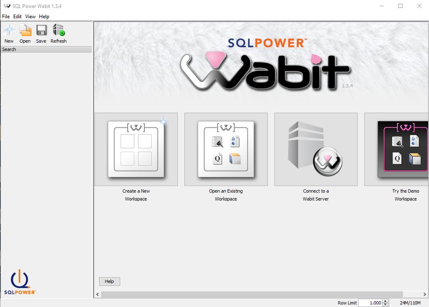Decrease Row Limit with down arrow

(385, 304)
